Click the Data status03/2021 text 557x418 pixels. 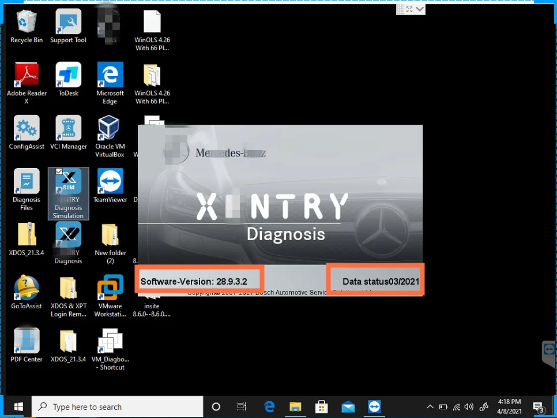tap(381, 281)
